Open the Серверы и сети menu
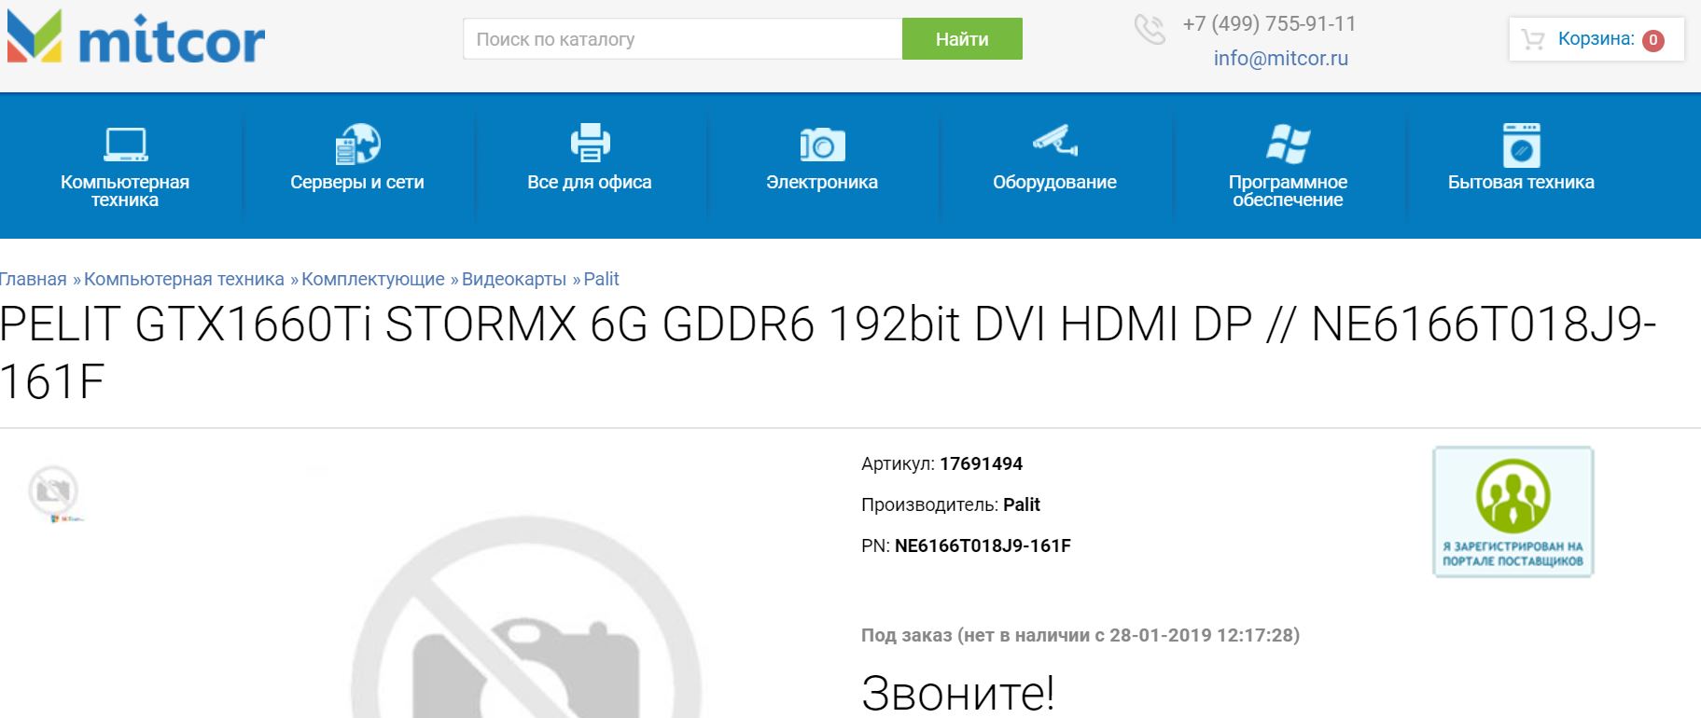 click(x=357, y=182)
